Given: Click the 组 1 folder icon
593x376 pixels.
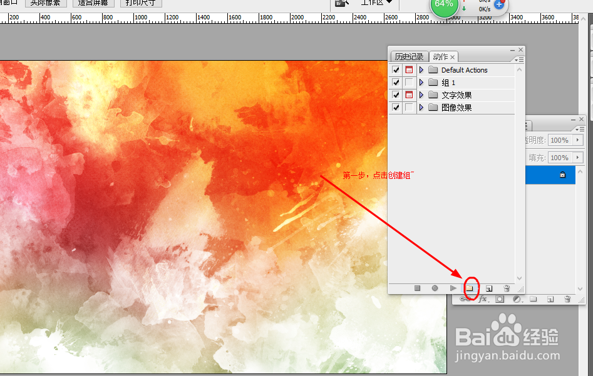Looking at the screenshot, I should pyautogui.click(x=433, y=83).
